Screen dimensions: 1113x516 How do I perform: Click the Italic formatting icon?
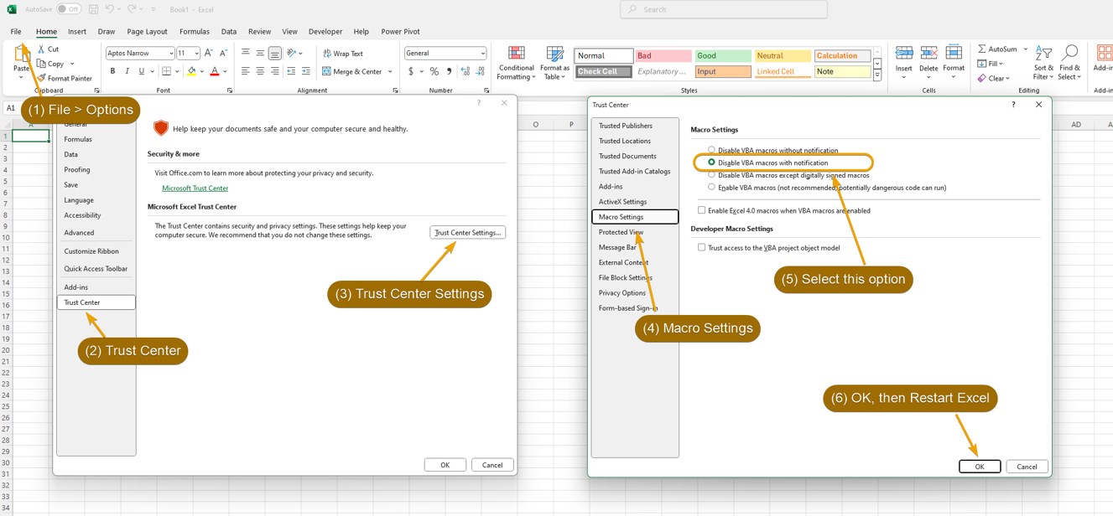point(127,71)
